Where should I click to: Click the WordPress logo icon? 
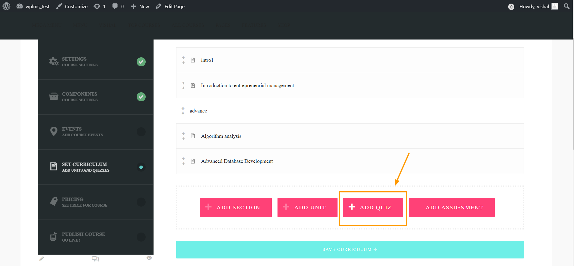tap(6, 6)
